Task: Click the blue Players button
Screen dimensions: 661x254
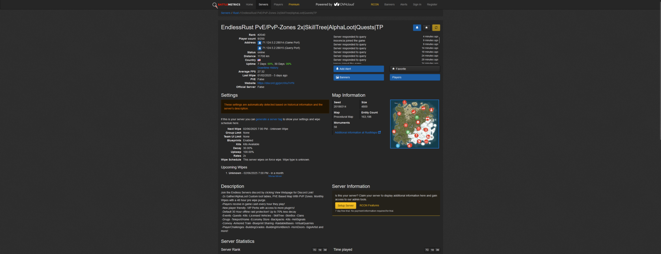Action: (415, 77)
